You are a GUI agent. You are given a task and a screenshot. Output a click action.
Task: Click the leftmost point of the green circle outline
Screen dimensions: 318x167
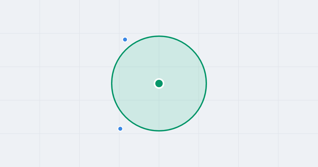click(112, 83)
